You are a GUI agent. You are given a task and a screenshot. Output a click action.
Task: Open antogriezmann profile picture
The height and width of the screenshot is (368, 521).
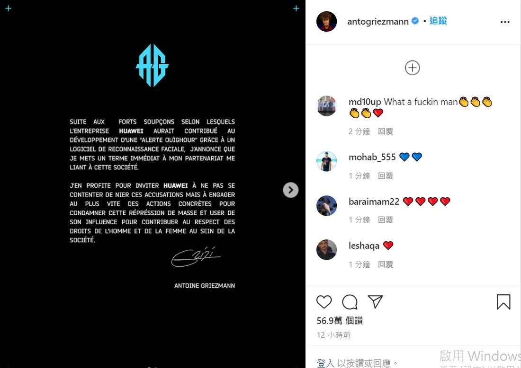[326, 22]
